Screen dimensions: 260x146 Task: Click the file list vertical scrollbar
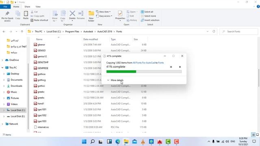[259, 77]
